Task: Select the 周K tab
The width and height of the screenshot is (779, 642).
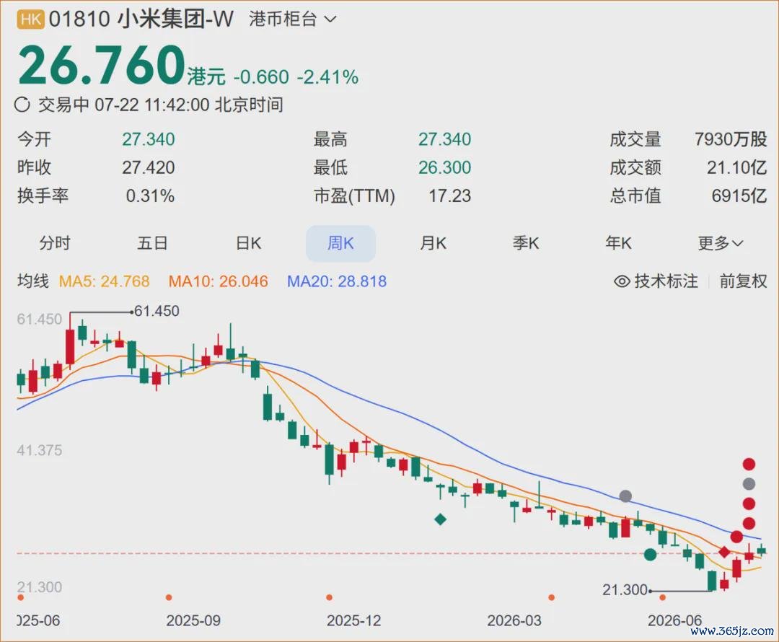Action: point(340,244)
